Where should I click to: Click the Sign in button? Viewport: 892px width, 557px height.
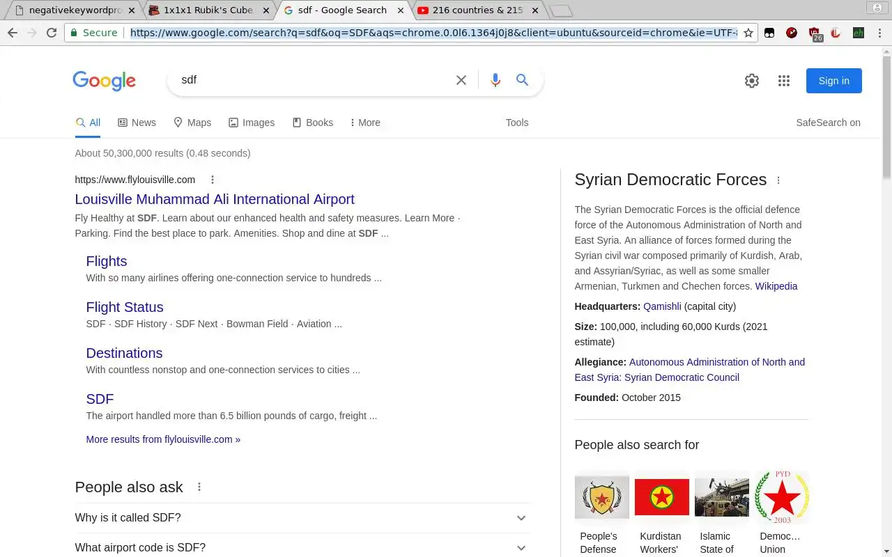[x=834, y=81]
